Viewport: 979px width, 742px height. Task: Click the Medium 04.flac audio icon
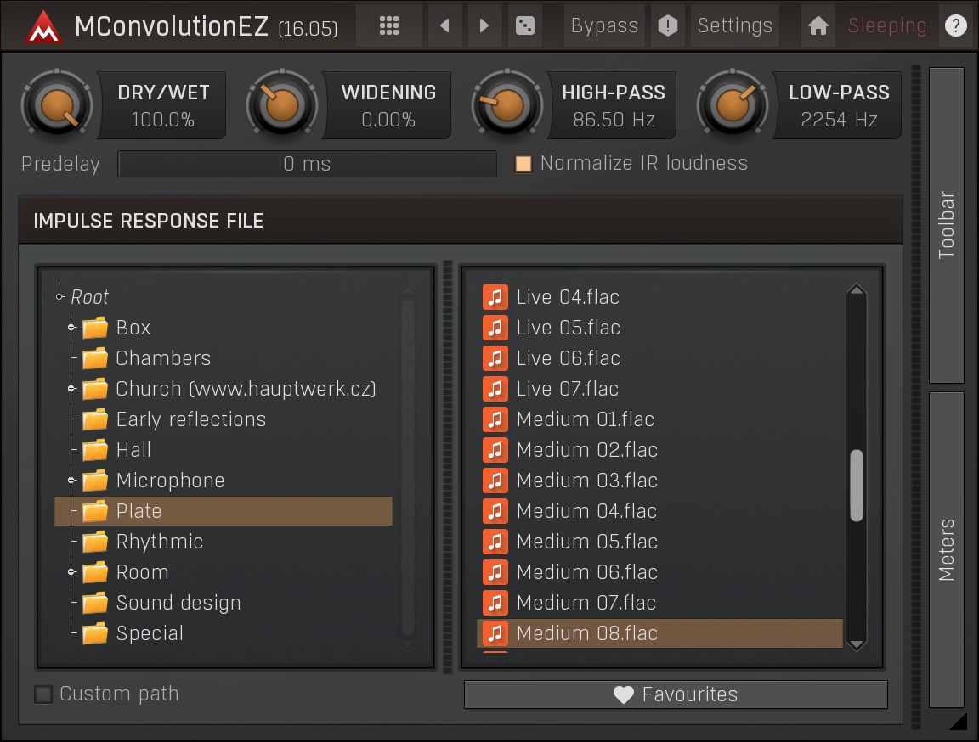[495, 511]
